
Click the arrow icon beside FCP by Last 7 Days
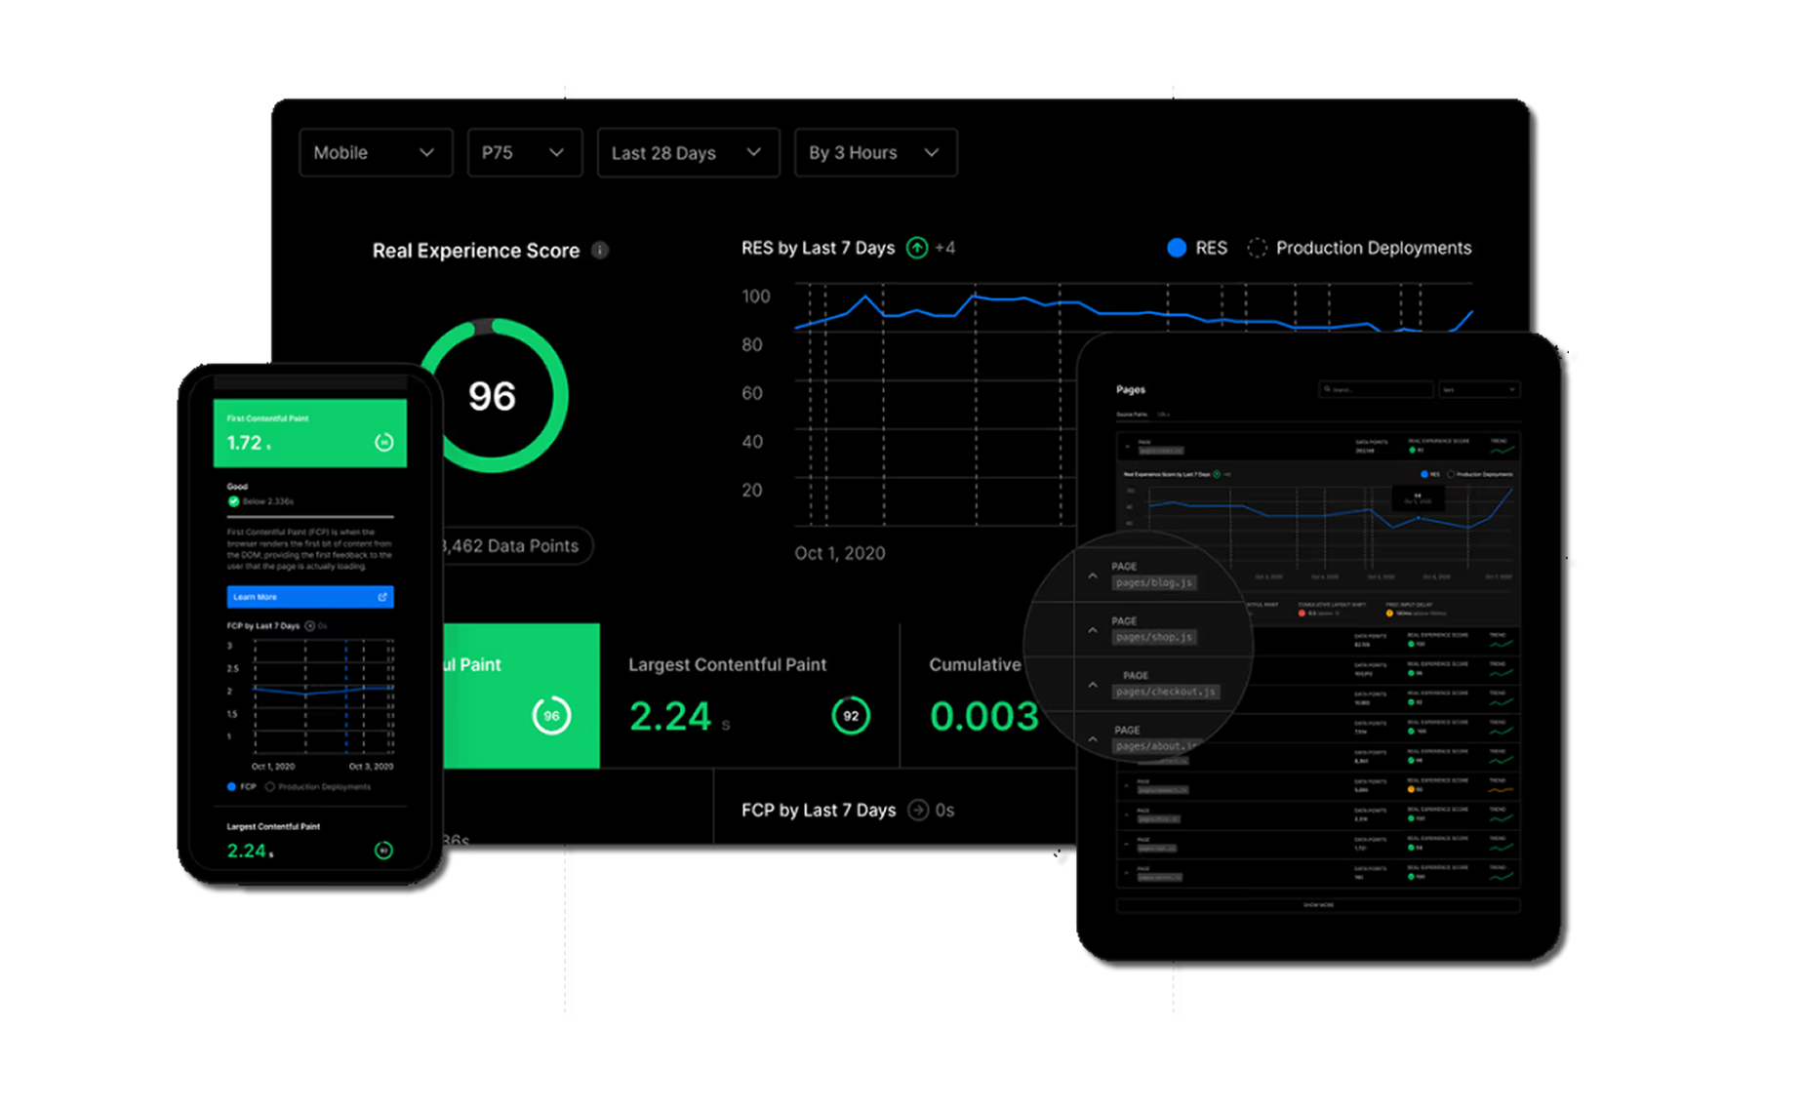coord(918,810)
